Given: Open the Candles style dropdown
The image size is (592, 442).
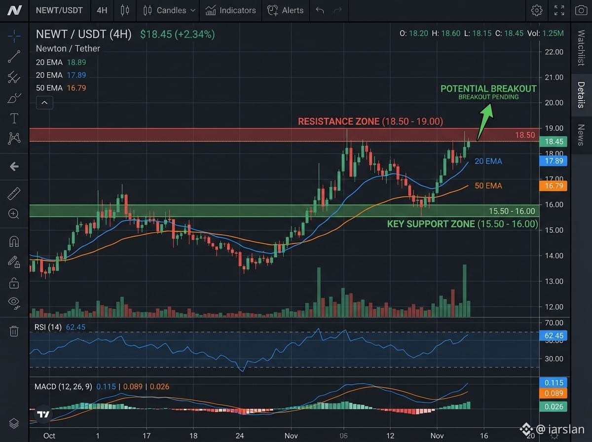Looking at the screenshot, I should (x=169, y=10).
